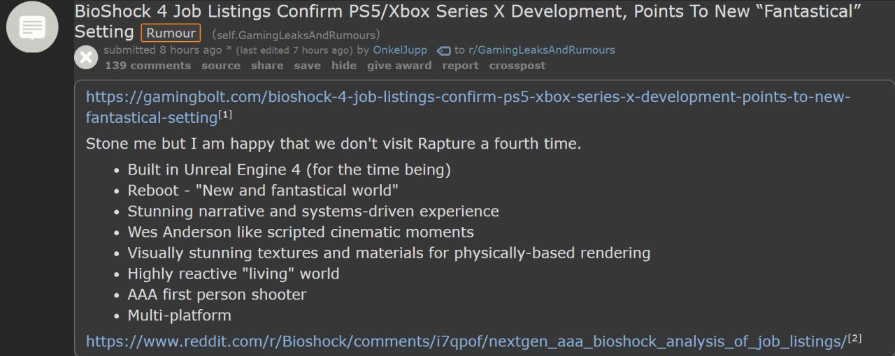Open OnkelJupp's user profile

coord(401,50)
